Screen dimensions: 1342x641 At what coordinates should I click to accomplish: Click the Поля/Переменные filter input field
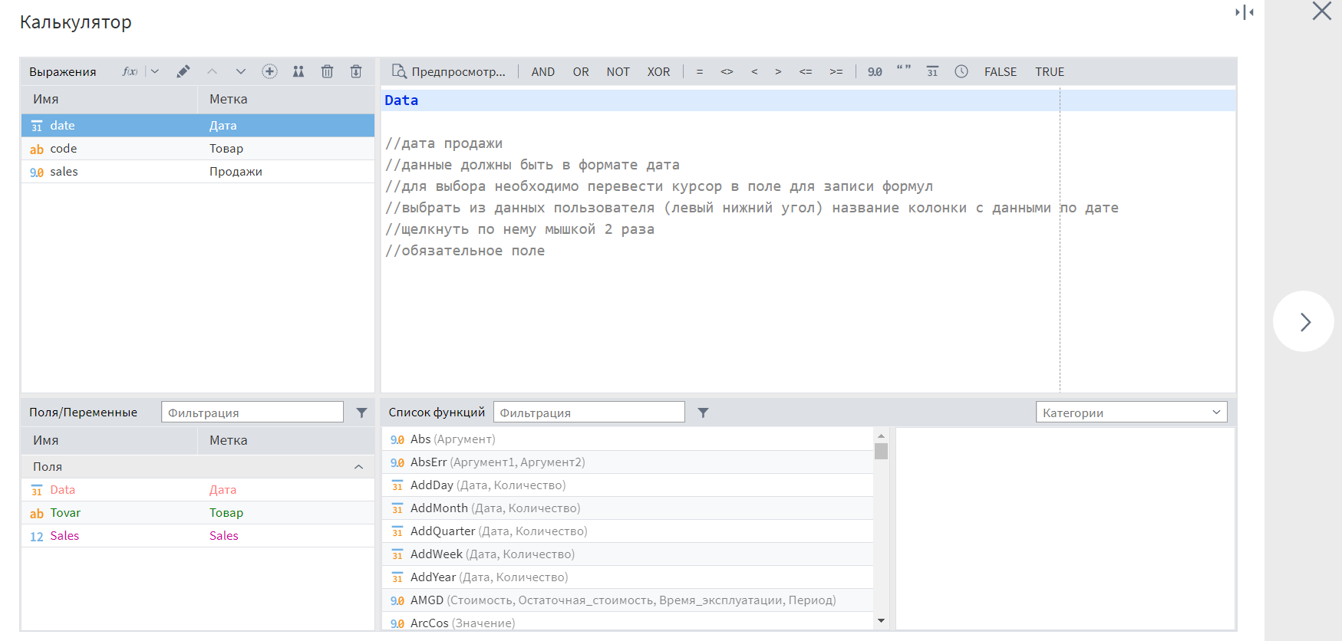coord(252,412)
